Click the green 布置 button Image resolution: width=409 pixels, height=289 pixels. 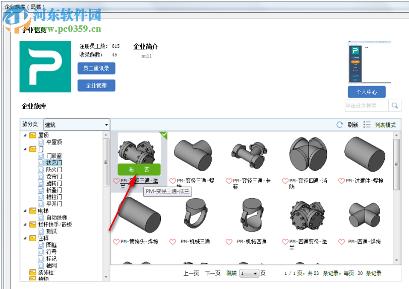[139, 170]
